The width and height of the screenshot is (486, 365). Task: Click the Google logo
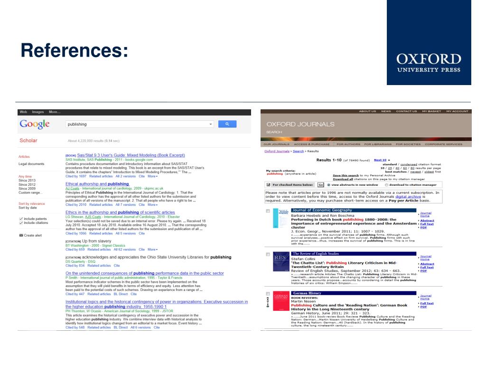[x=34, y=124]
